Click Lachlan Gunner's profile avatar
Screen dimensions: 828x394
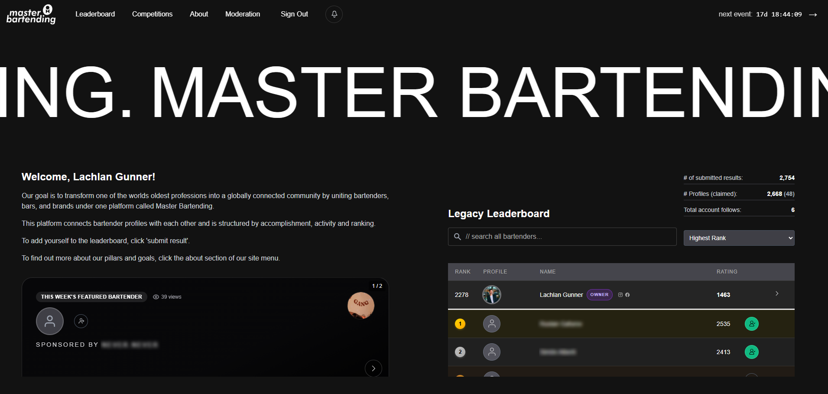pos(492,295)
